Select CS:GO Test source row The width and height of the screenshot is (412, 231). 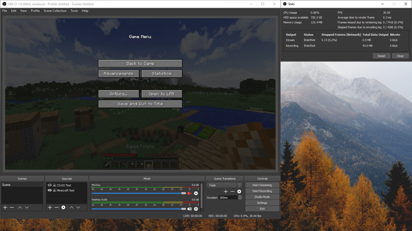66,185
